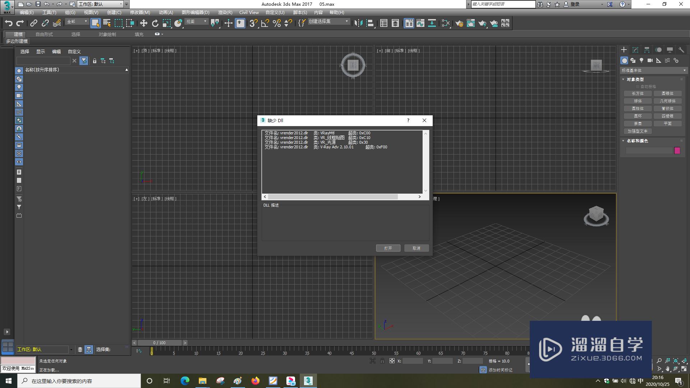Choose the Select and Move tool

coord(143,23)
